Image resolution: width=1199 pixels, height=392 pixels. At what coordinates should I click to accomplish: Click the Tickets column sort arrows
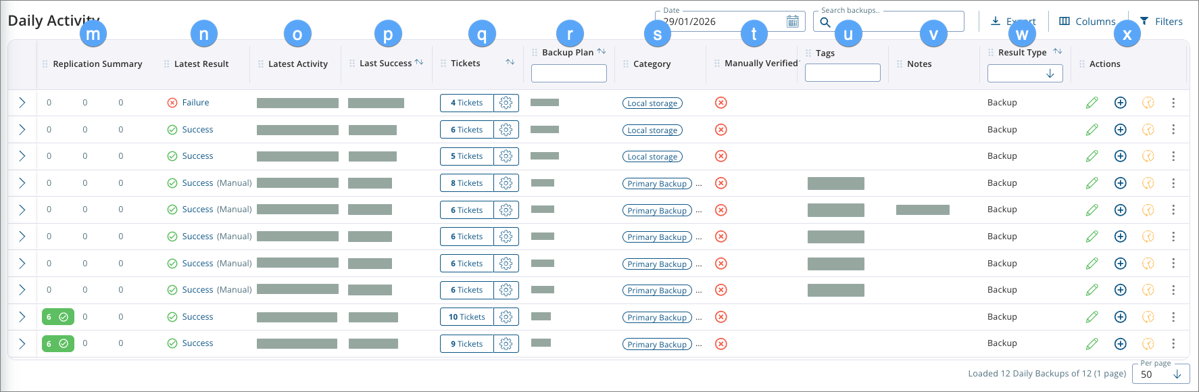pyautogui.click(x=510, y=62)
